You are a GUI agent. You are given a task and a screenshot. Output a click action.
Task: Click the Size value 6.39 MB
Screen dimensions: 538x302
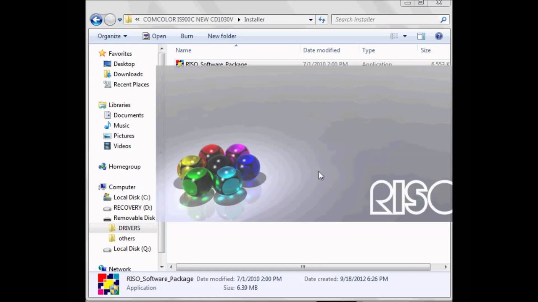(247, 288)
